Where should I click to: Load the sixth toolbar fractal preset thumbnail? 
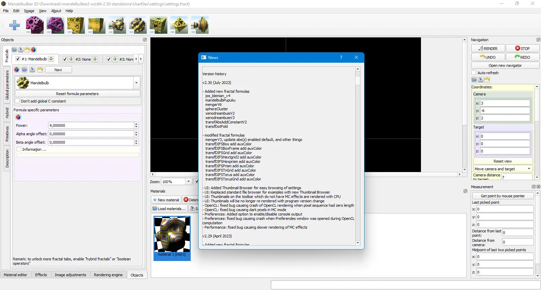[x=138, y=25]
